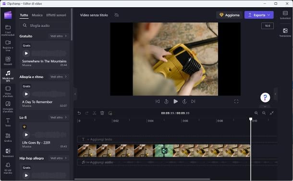Click the video preview canvas
The width and height of the screenshot is (293, 181).
coord(175,59)
